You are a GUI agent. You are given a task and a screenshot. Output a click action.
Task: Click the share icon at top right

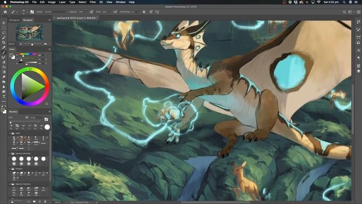tap(359, 12)
